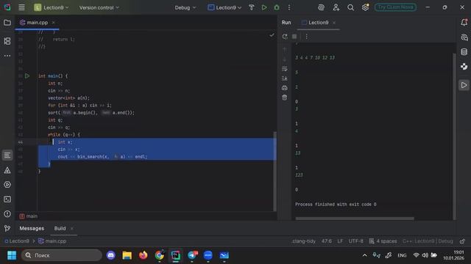Clear all Run console output trash icon
Screen dimensions: 471x264
point(285,98)
